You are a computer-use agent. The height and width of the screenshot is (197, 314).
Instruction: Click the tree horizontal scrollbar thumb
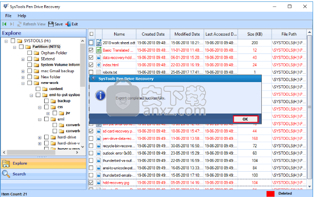(31, 152)
